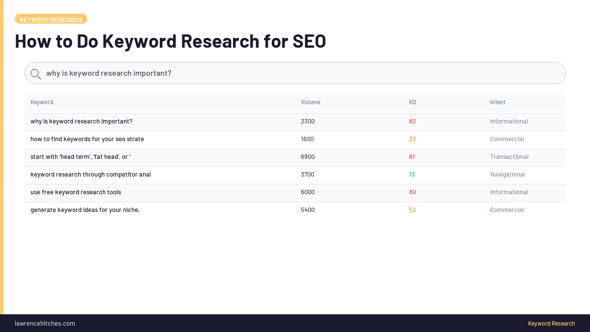
Task: Sort table by the Intent column header
Action: 498,102
